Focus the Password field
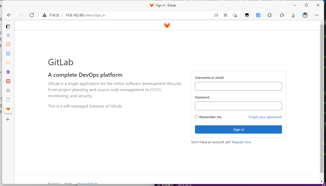 click(238, 106)
